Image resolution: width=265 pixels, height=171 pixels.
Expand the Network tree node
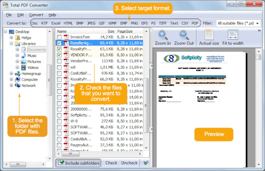coord(11,85)
